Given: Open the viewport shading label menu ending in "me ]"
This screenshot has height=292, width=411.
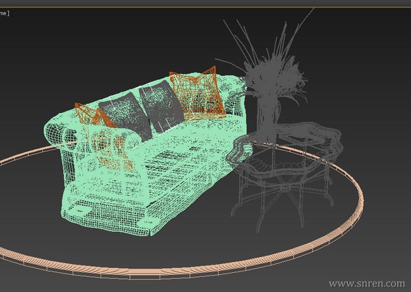Looking at the screenshot, I should (5, 13).
